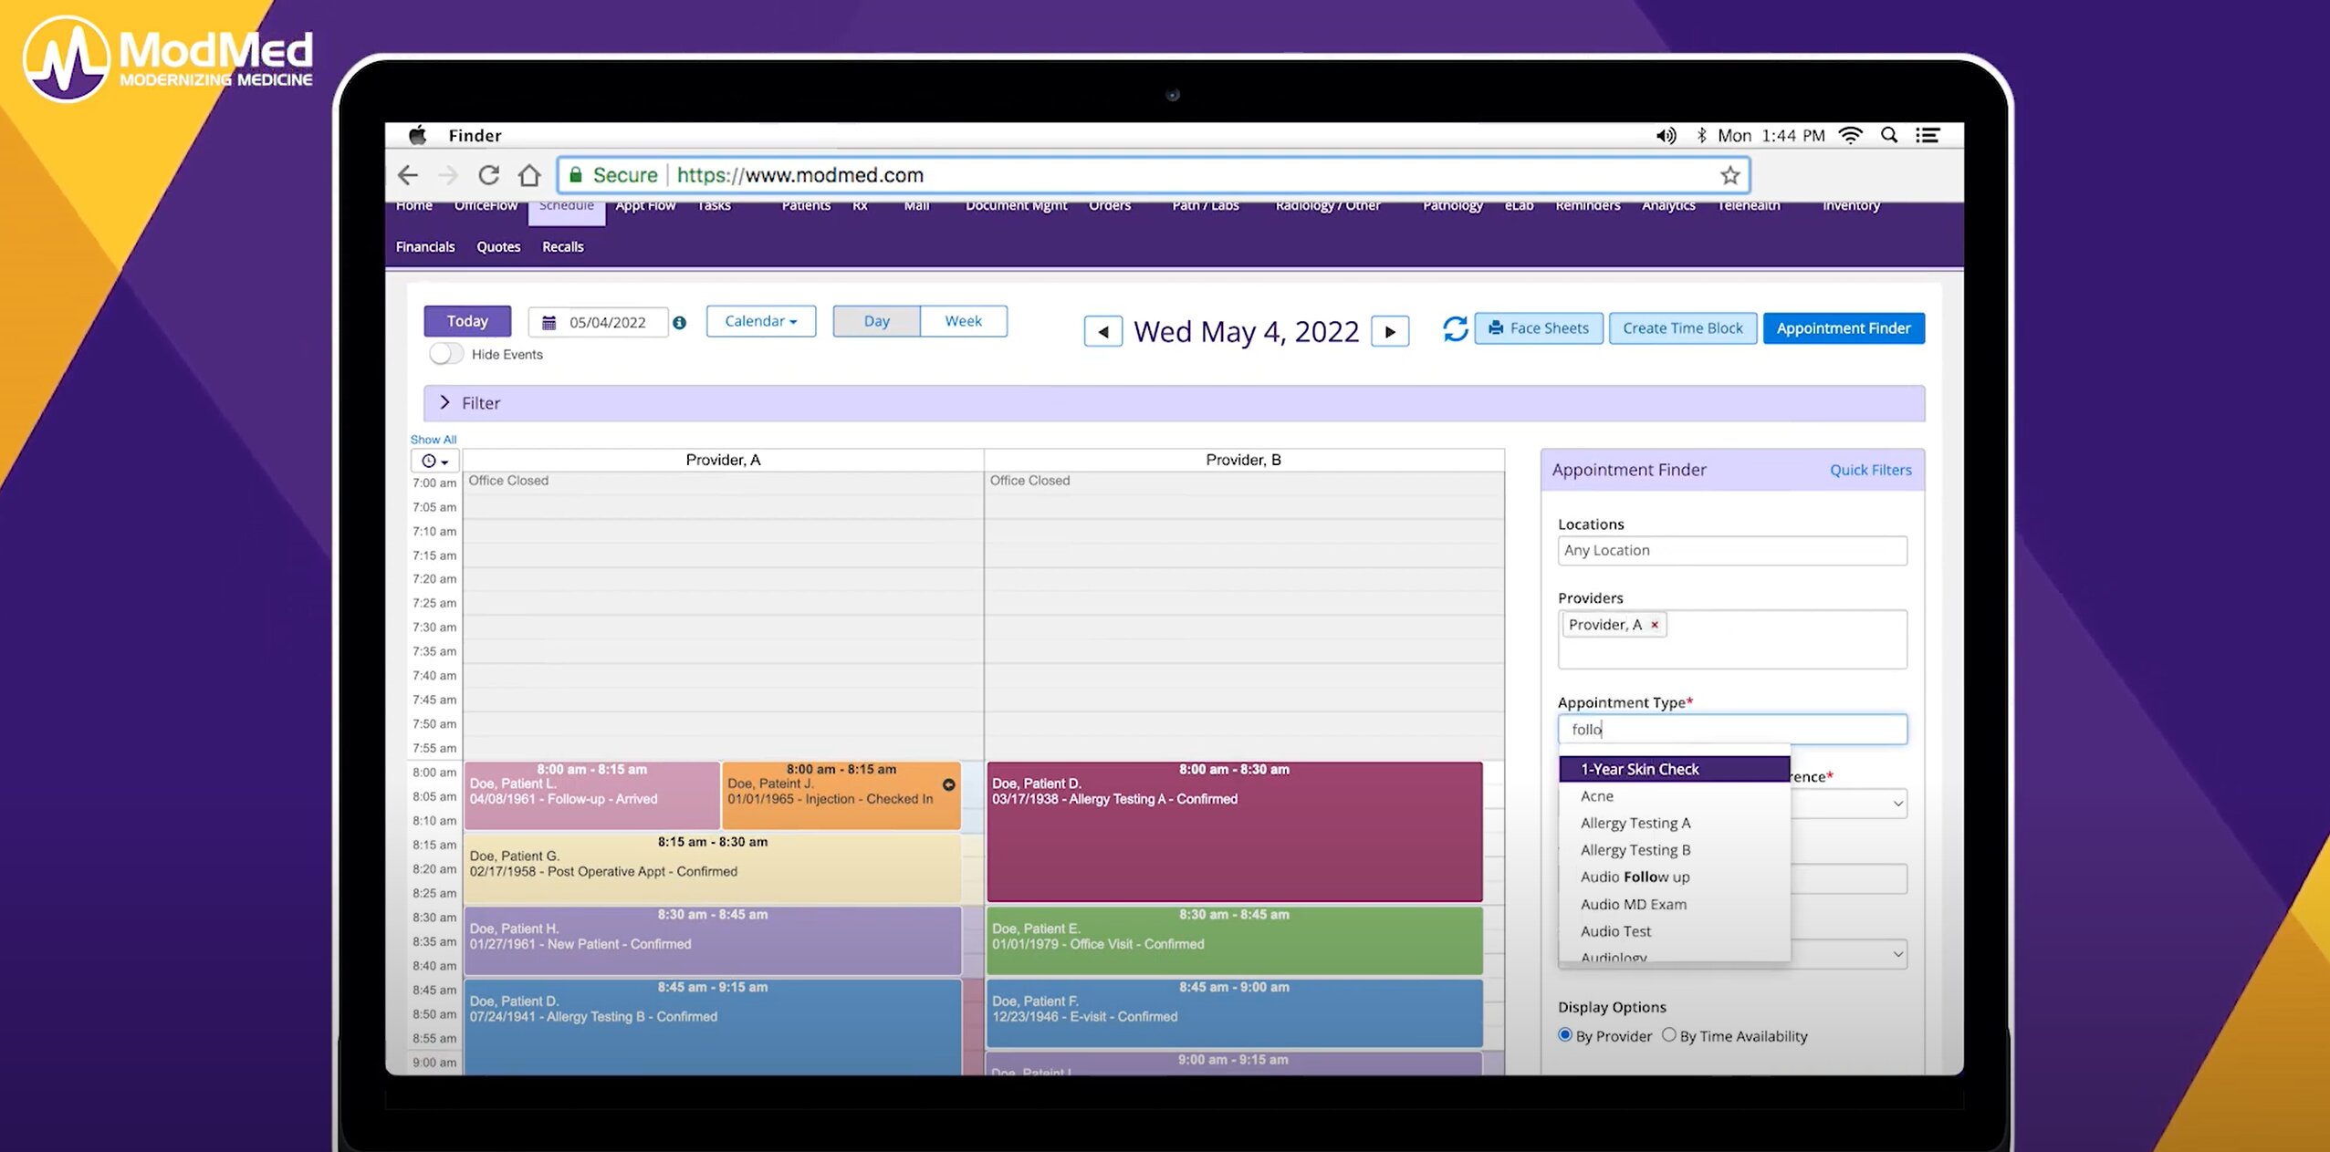
Task: Toggle the Hide Events switch
Action: click(x=446, y=354)
